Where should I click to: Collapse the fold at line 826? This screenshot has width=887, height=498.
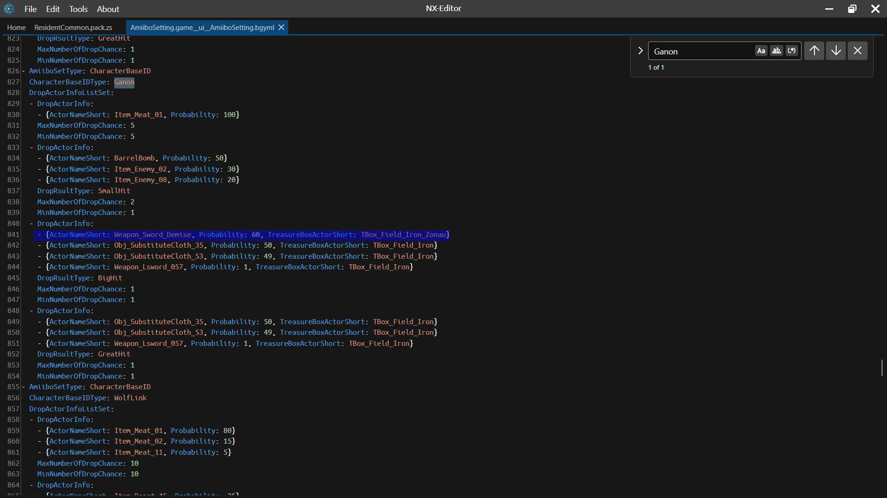point(23,71)
